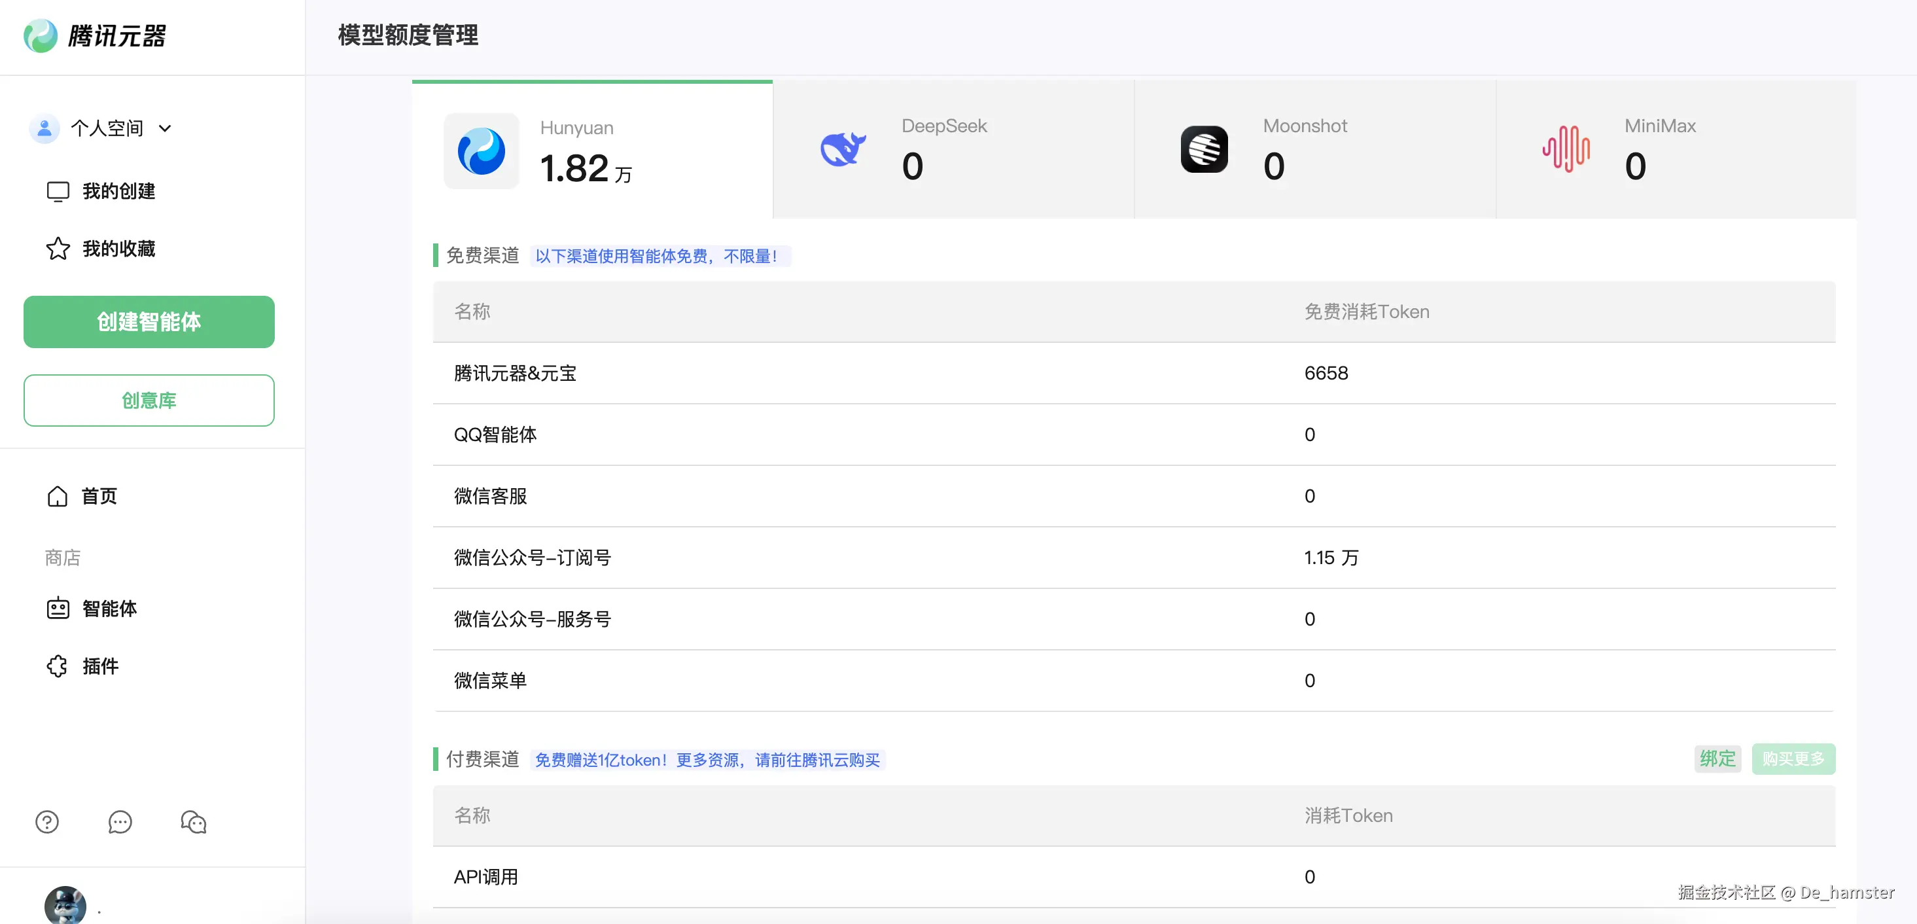This screenshot has width=1917, height=924.
Task: Select the 微信公众号-订阅号 row name
Action: [x=532, y=558]
